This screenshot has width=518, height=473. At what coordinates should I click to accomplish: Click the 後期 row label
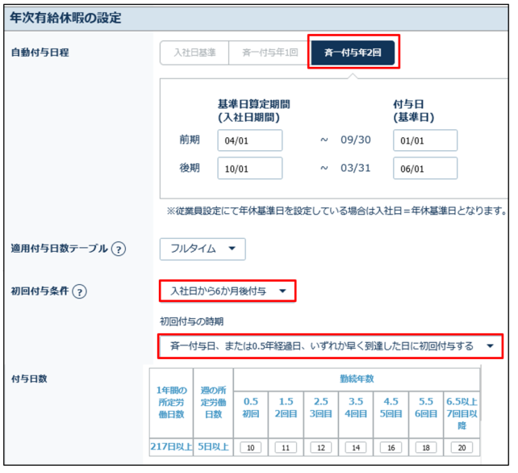point(190,168)
